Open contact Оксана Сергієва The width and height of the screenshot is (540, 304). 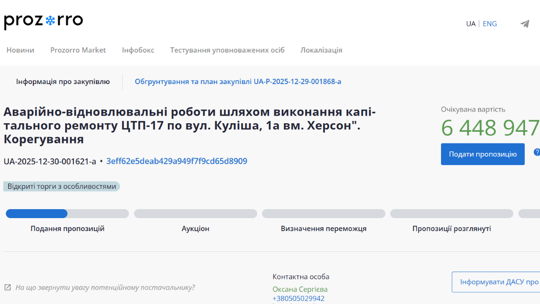(300, 289)
